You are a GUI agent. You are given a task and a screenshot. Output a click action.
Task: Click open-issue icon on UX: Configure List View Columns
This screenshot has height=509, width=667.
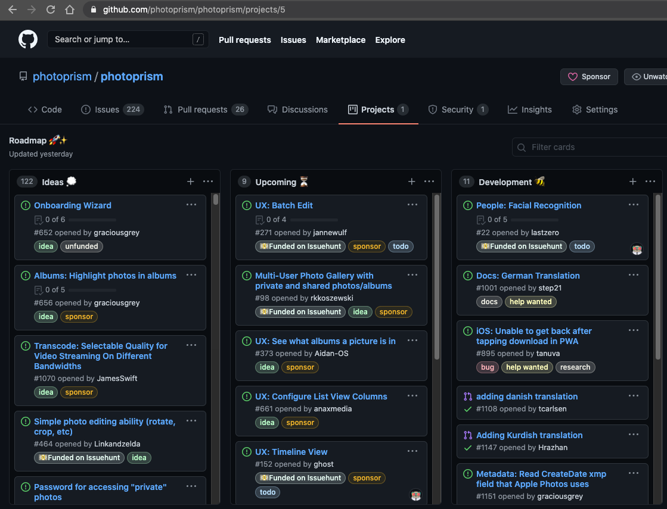247,396
